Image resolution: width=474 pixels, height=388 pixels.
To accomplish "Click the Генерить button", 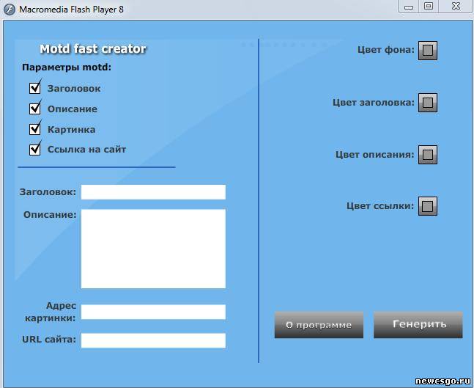I will tap(418, 324).
